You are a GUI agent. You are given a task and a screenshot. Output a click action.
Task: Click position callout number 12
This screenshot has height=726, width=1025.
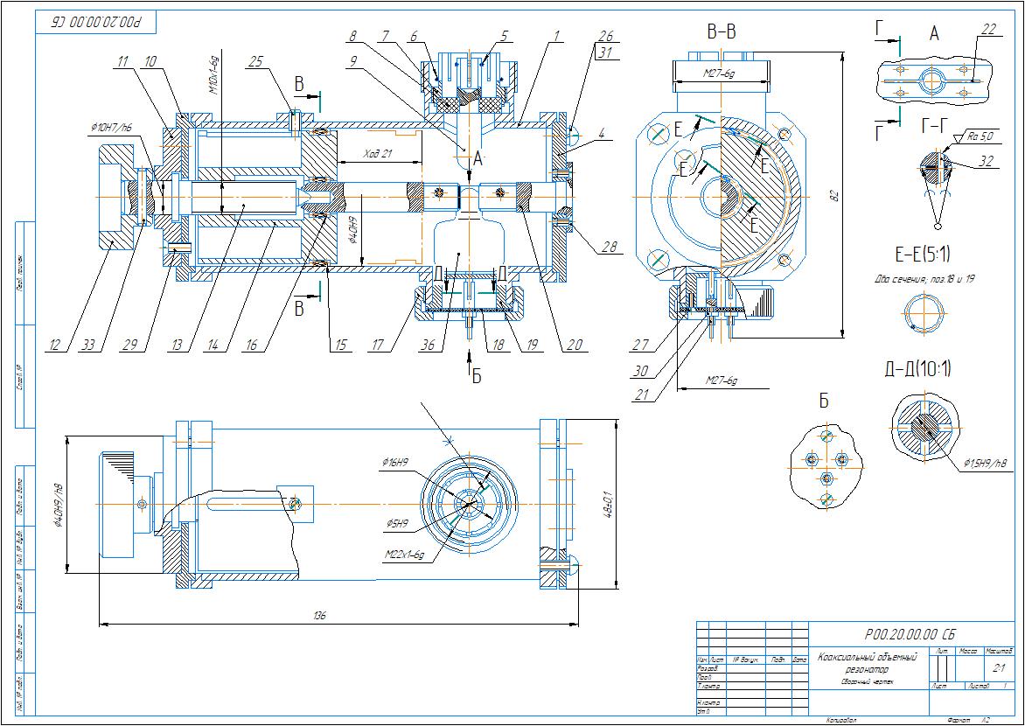pyautogui.click(x=56, y=344)
